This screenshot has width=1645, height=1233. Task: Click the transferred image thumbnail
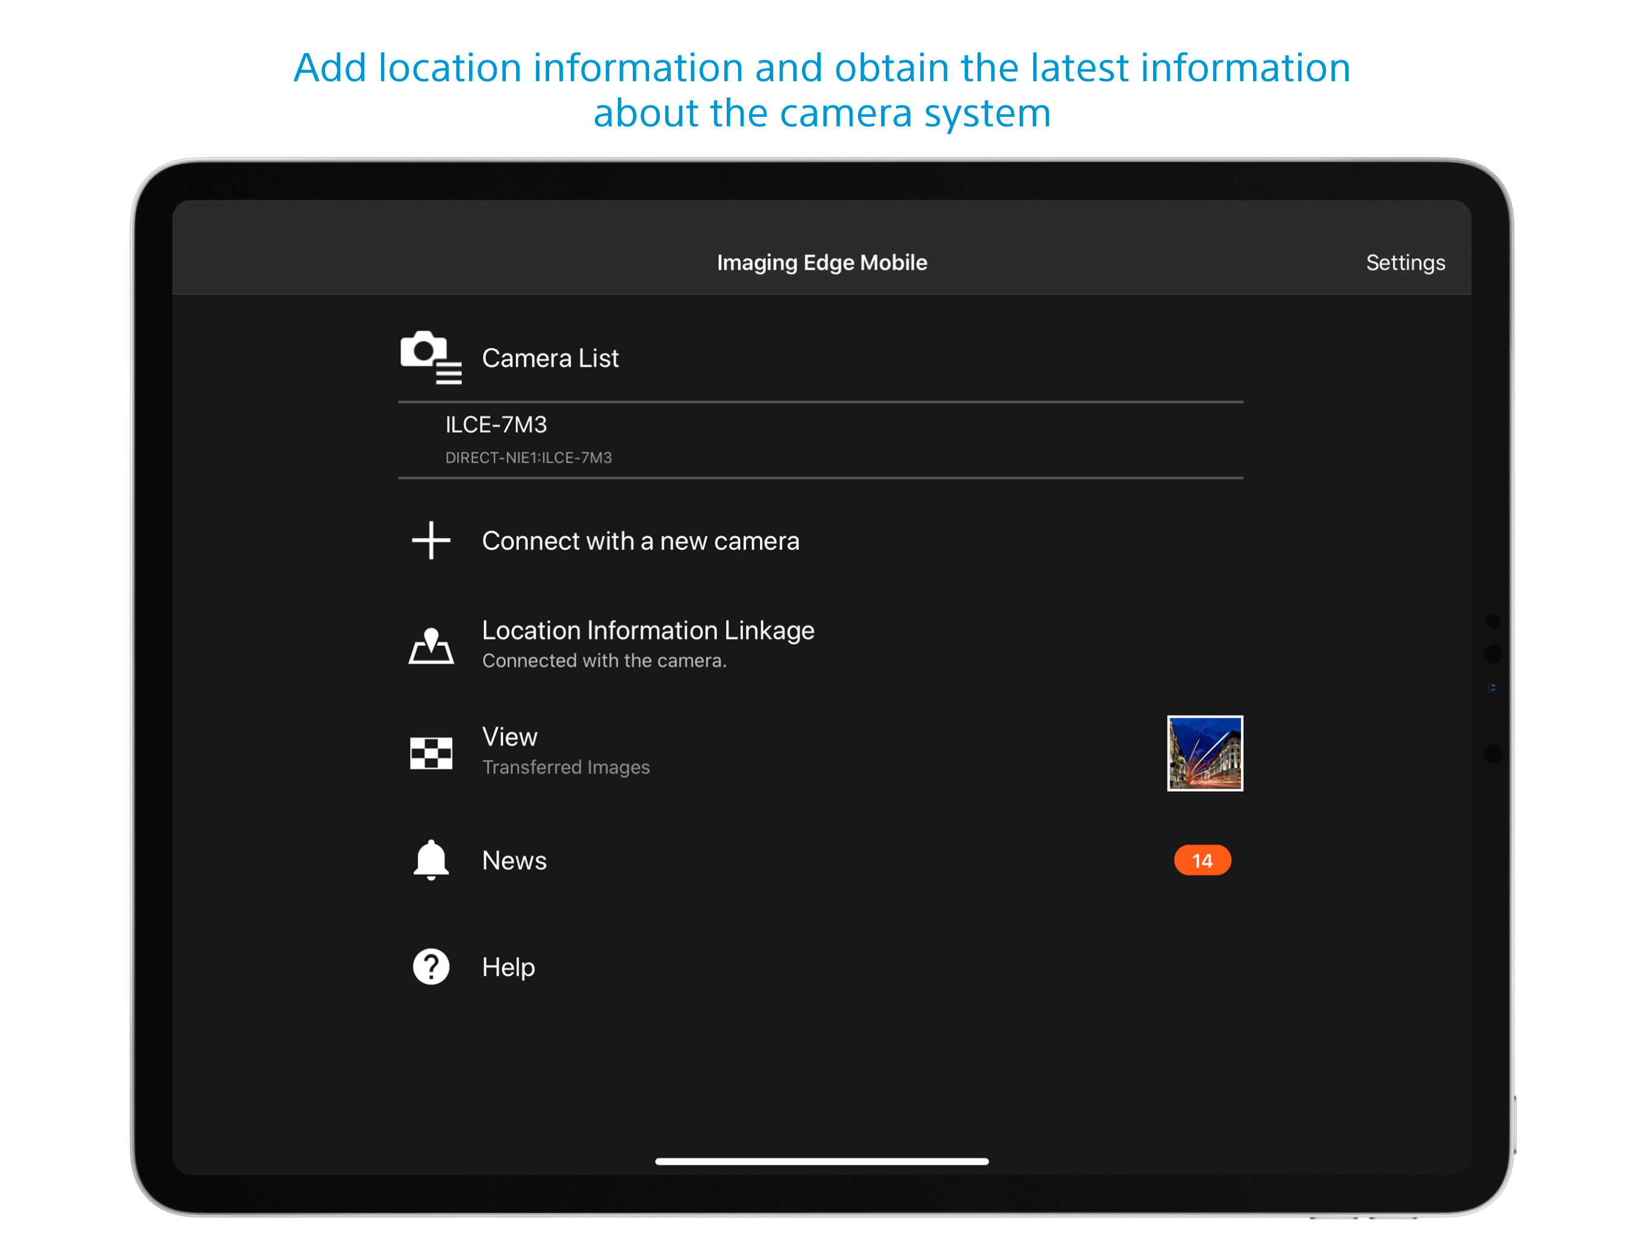(x=1204, y=753)
